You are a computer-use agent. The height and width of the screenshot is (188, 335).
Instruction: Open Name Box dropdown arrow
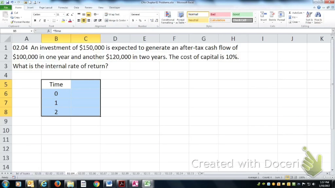[31, 31]
